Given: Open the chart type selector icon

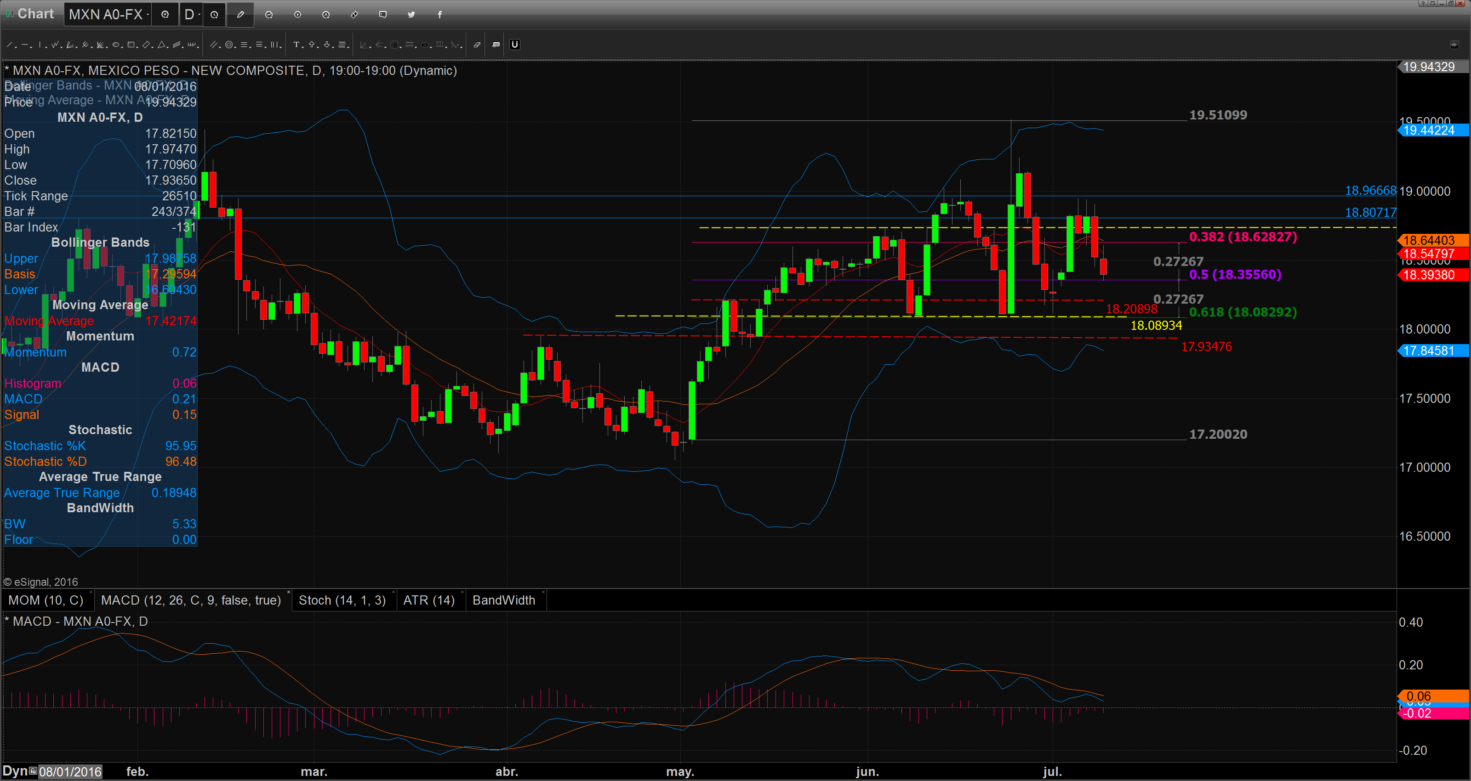Looking at the screenshot, I should (269, 15).
